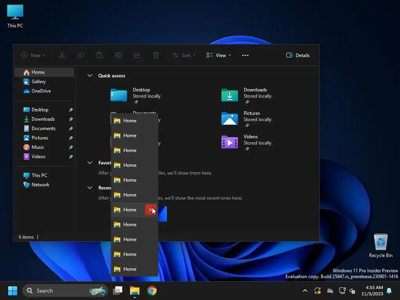The height and width of the screenshot is (300, 400).
Task: Open the Videos folder in Quick access
Action: coord(247,142)
